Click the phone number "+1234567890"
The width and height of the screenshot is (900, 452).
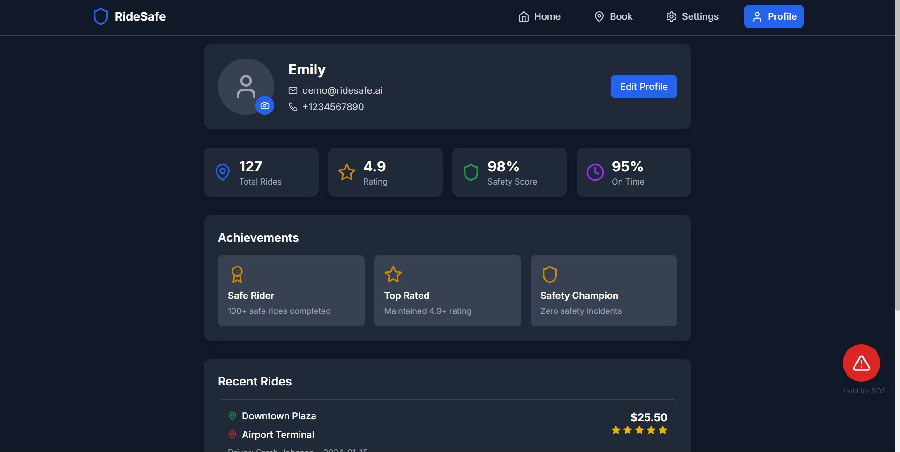(x=333, y=107)
